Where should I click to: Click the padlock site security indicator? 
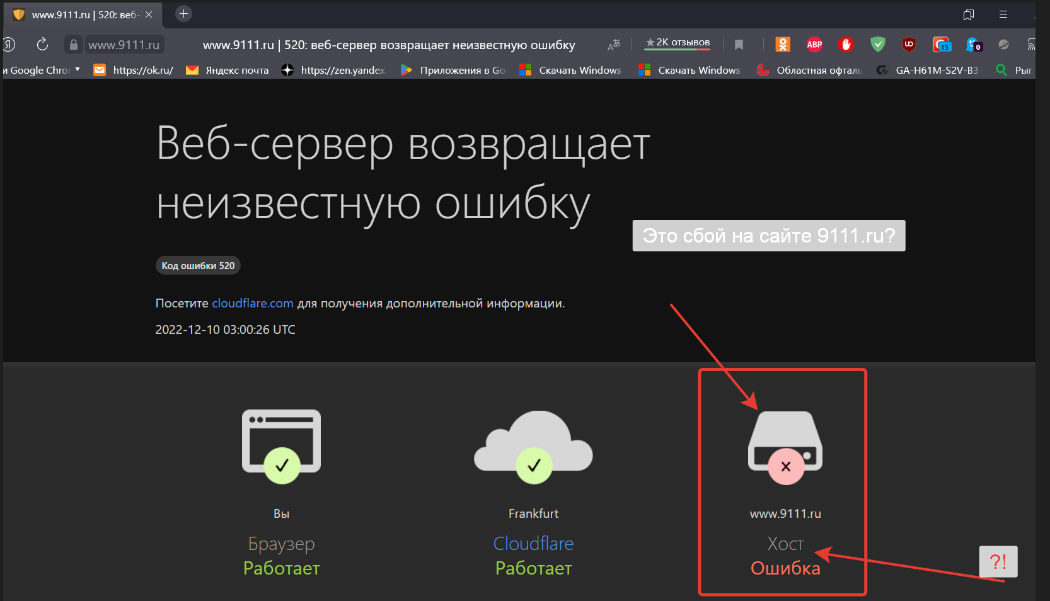73,44
